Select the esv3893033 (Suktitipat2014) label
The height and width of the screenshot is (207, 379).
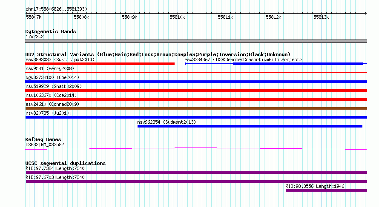pos(60,60)
